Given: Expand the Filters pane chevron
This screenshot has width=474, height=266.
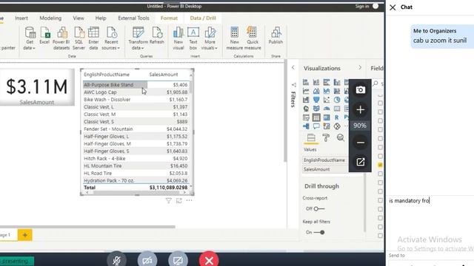Looking at the screenshot, I should pyautogui.click(x=293, y=67).
